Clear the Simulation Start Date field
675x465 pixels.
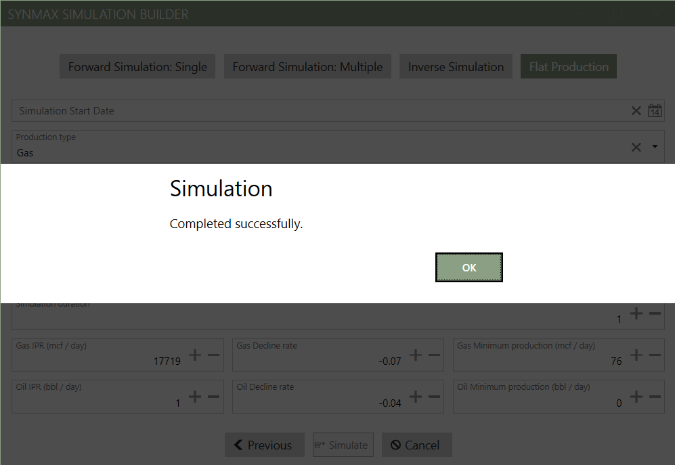tap(636, 111)
